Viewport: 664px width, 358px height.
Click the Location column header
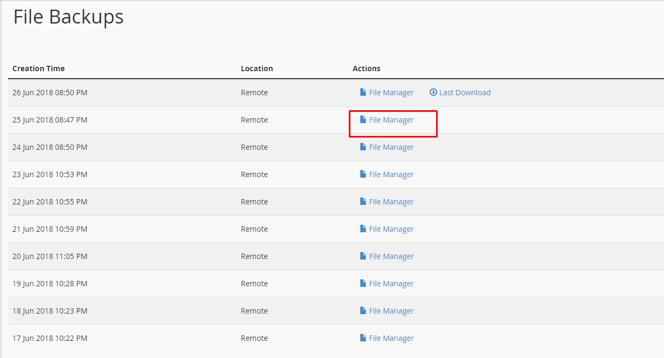tap(257, 68)
